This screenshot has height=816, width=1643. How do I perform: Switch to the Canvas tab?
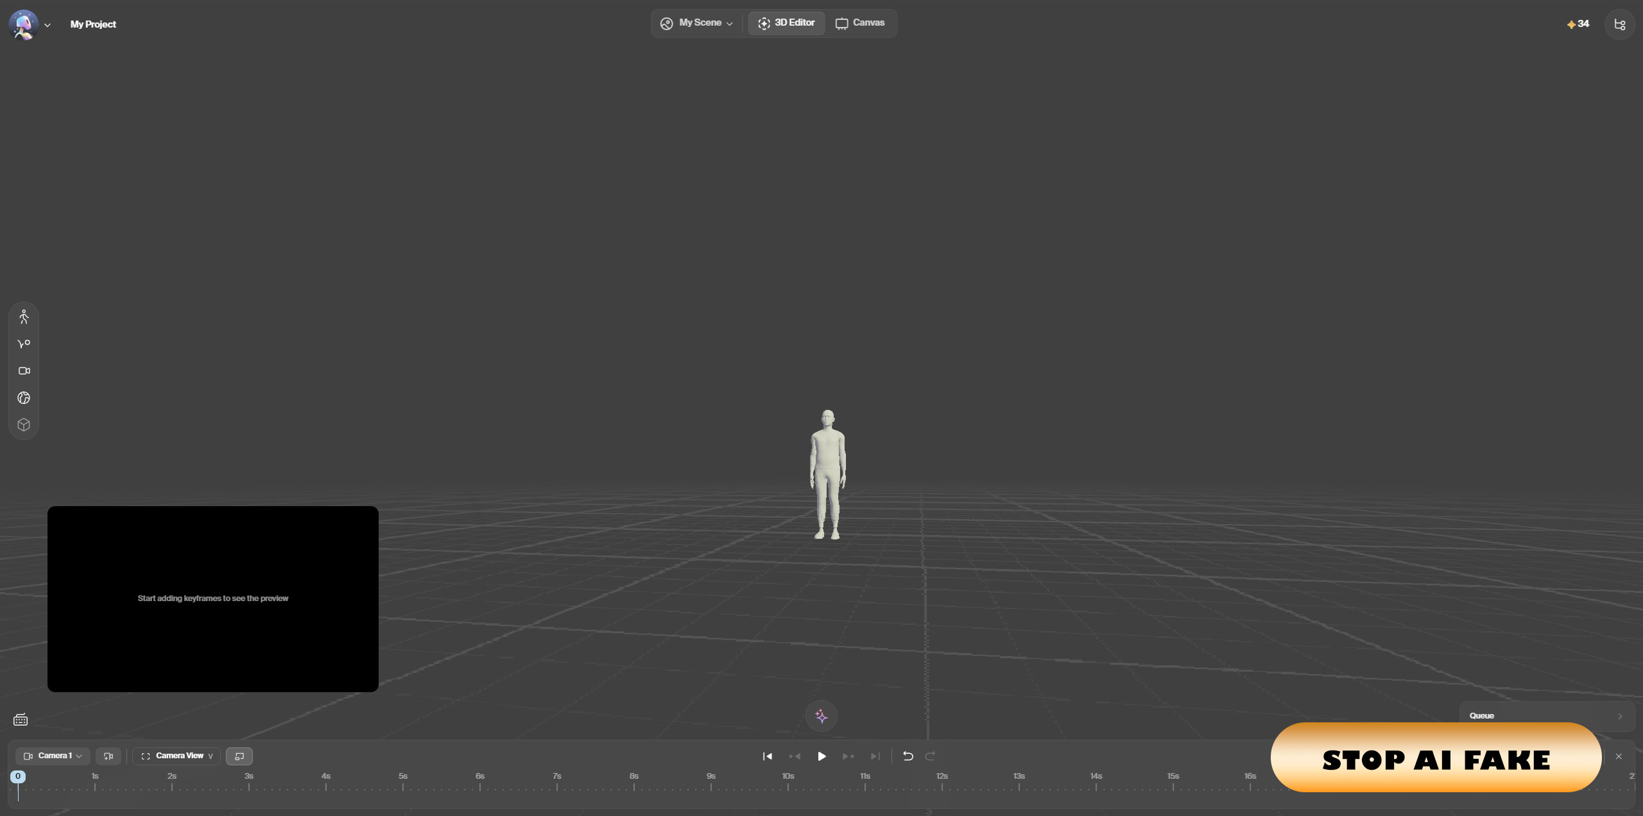coord(860,23)
